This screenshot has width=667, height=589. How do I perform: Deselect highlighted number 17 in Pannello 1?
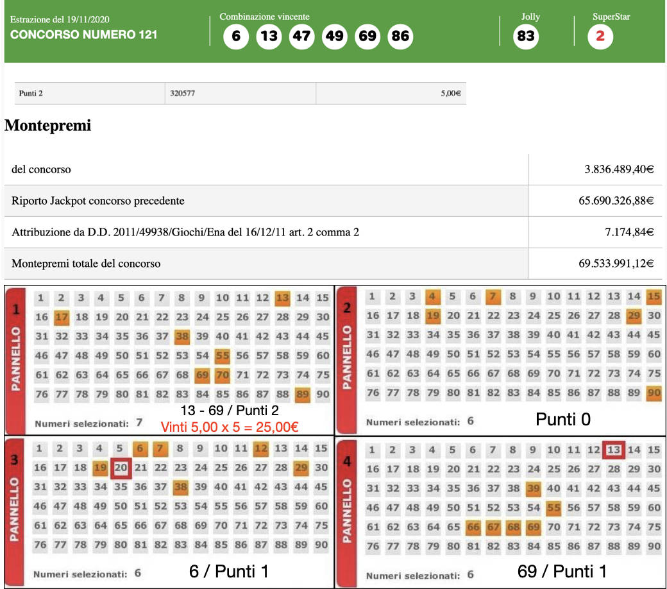62,317
